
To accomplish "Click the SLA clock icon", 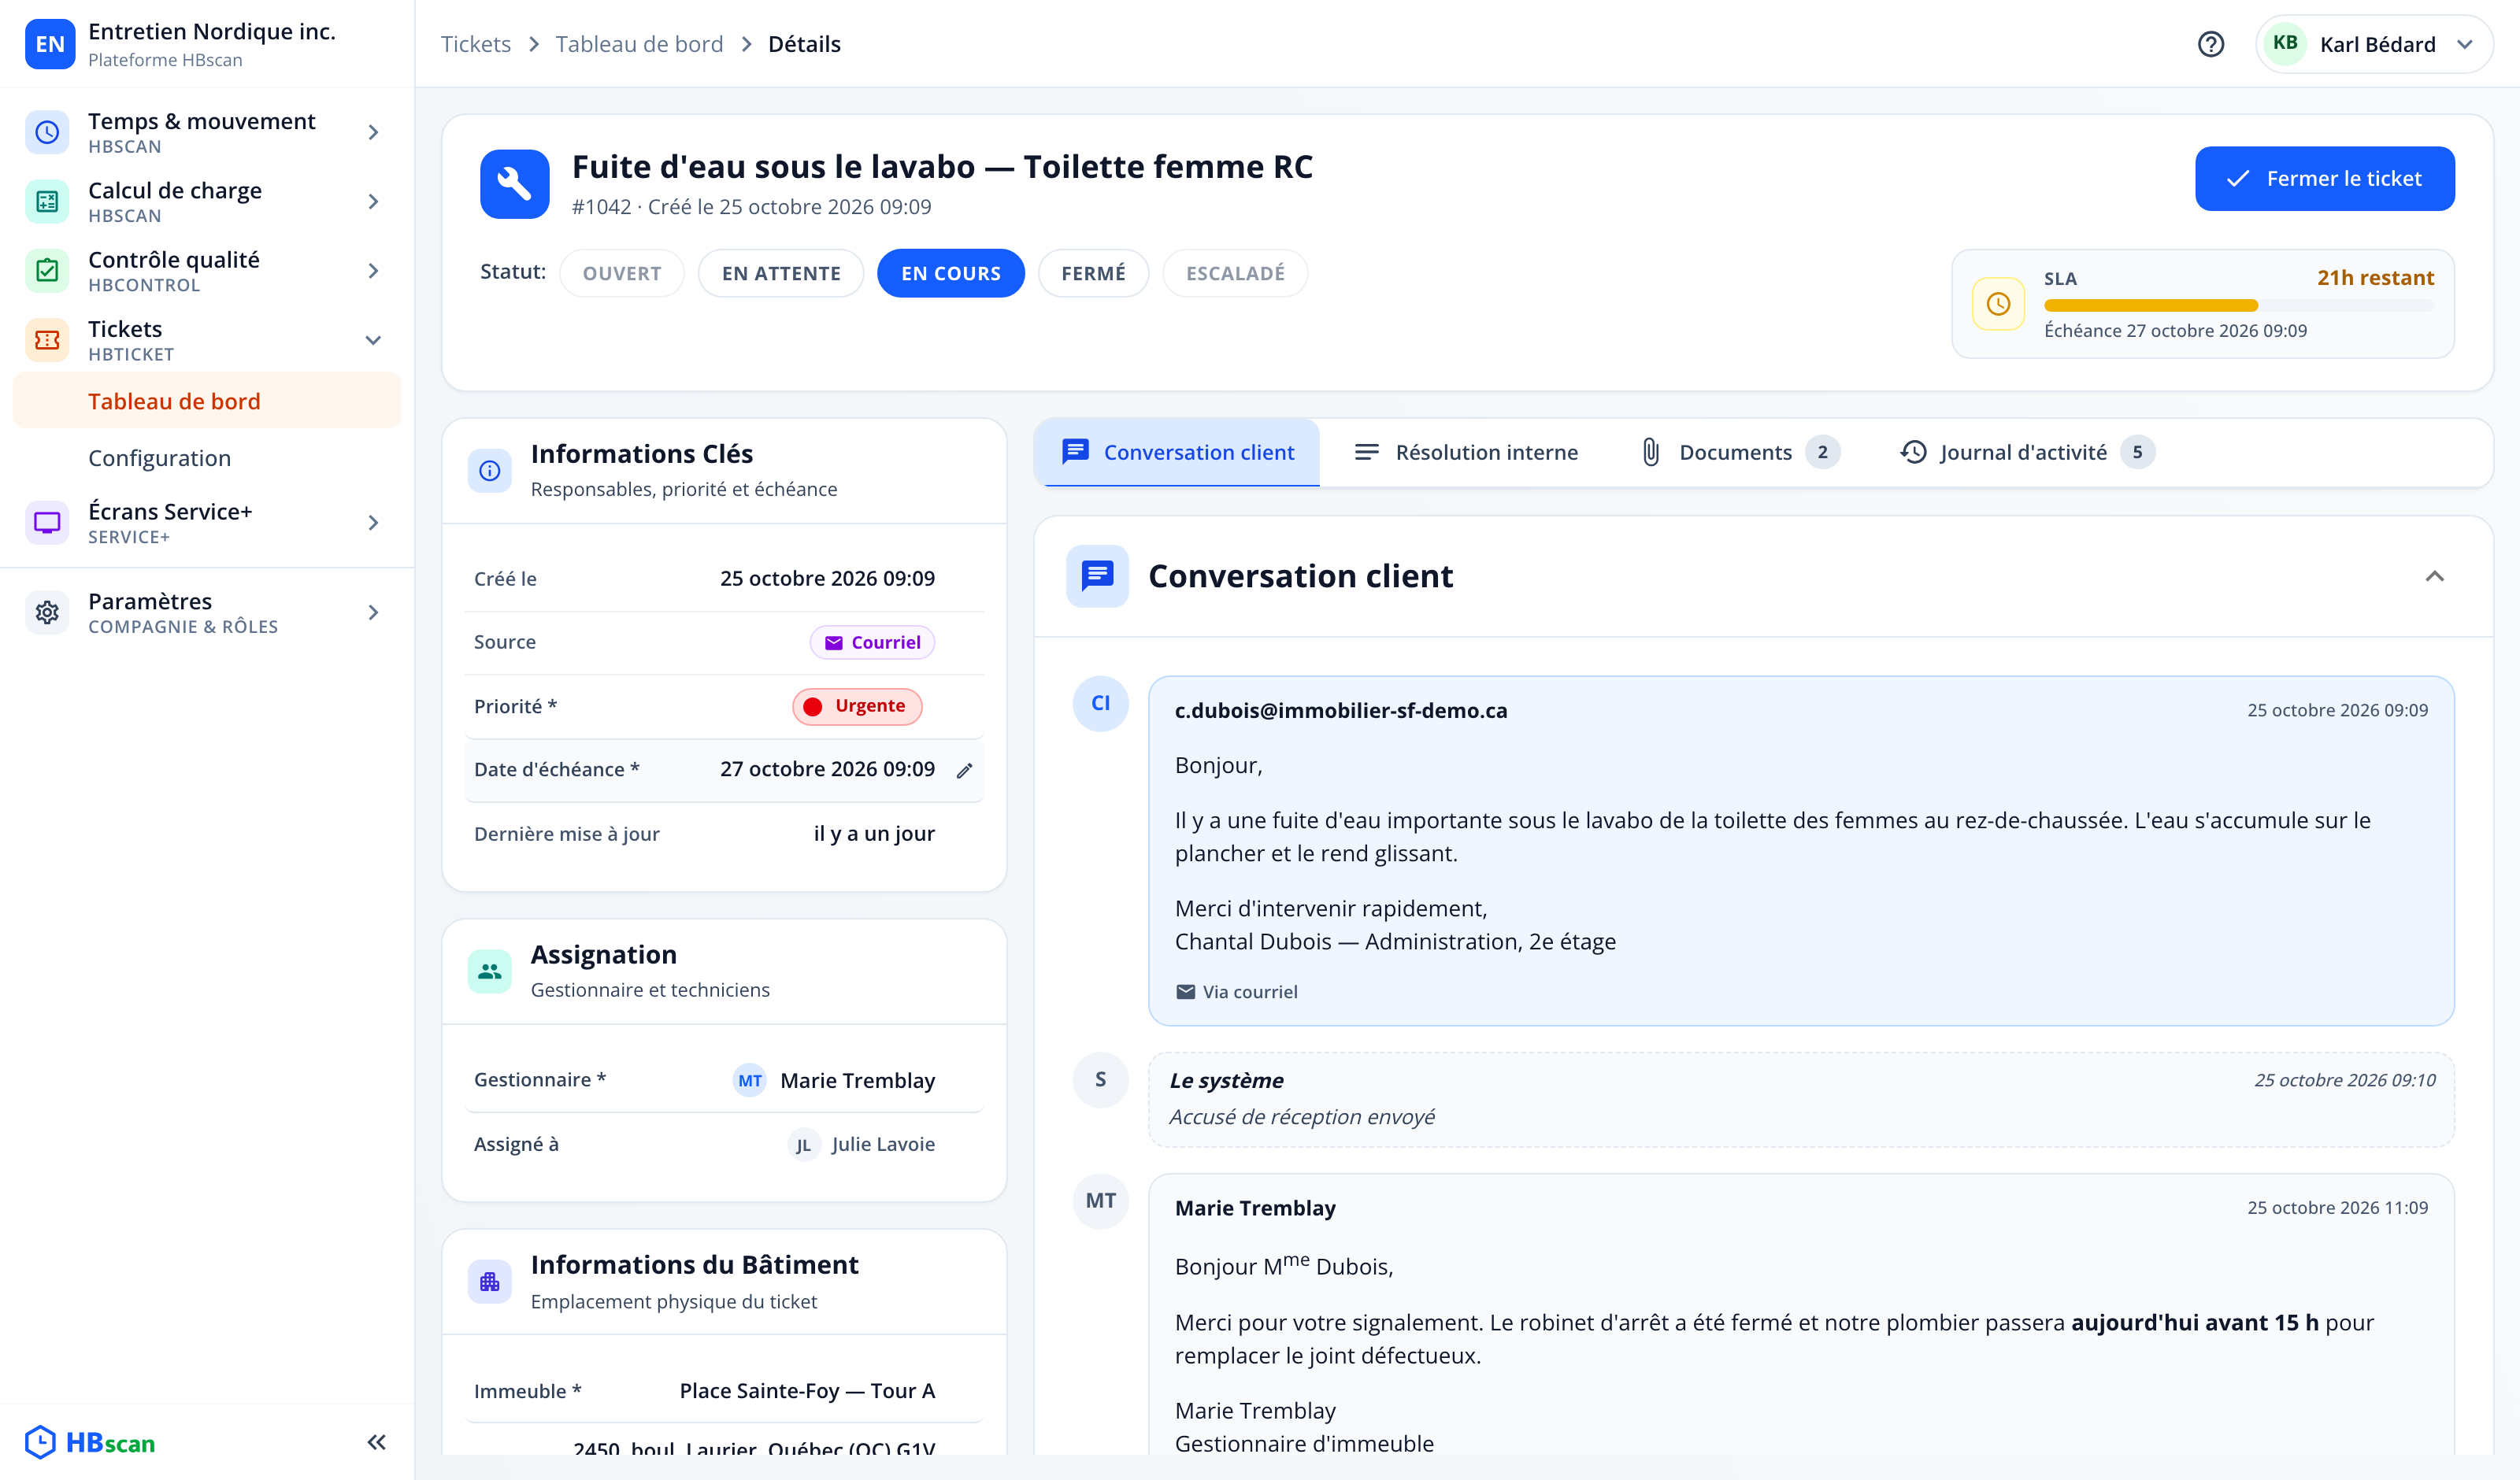I will pos(1998,304).
